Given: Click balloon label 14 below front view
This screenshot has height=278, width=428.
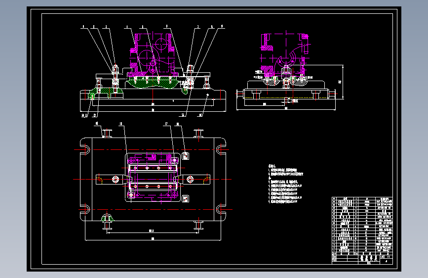Looking at the screenshot, I should point(200,115).
